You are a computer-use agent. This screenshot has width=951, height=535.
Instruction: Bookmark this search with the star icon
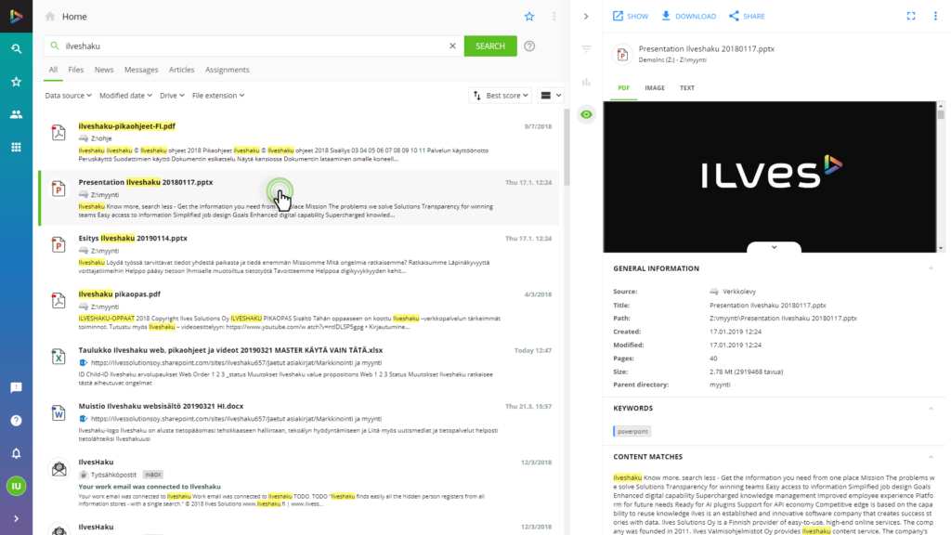[x=529, y=17]
